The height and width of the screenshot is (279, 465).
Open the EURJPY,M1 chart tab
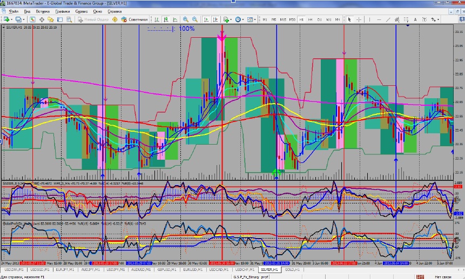pos(64,269)
